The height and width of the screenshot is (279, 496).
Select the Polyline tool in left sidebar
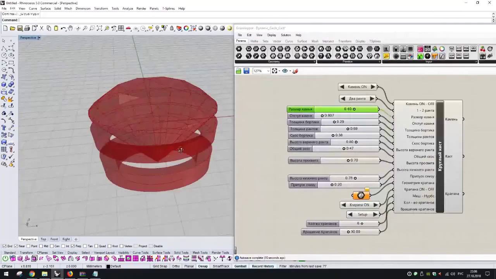4,48
